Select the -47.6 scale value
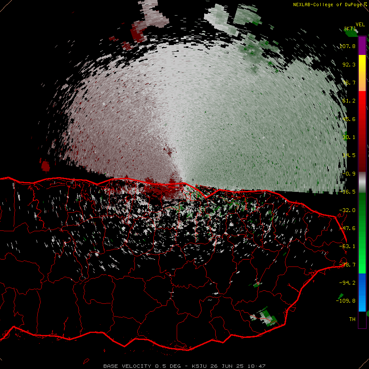The height and width of the screenshot is (369, 369). [347, 228]
